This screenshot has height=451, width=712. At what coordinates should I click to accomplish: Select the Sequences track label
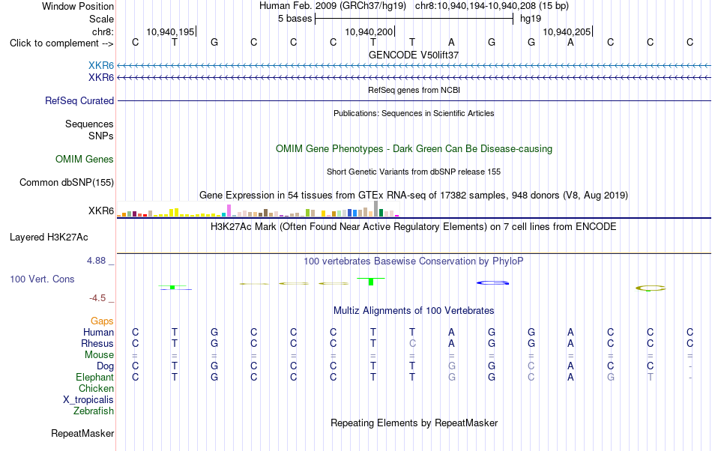tap(89, 124)
